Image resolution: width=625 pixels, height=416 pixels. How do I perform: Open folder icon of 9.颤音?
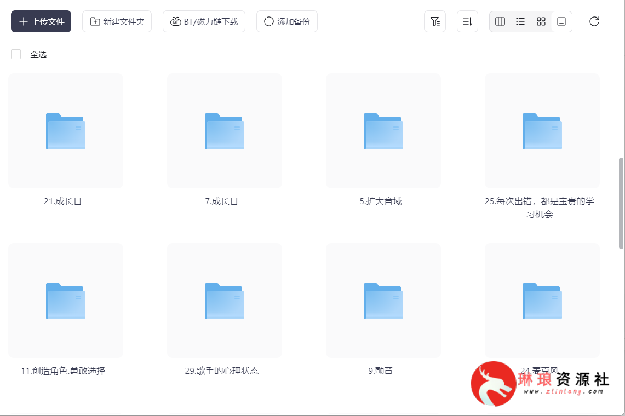click(383, 301)
